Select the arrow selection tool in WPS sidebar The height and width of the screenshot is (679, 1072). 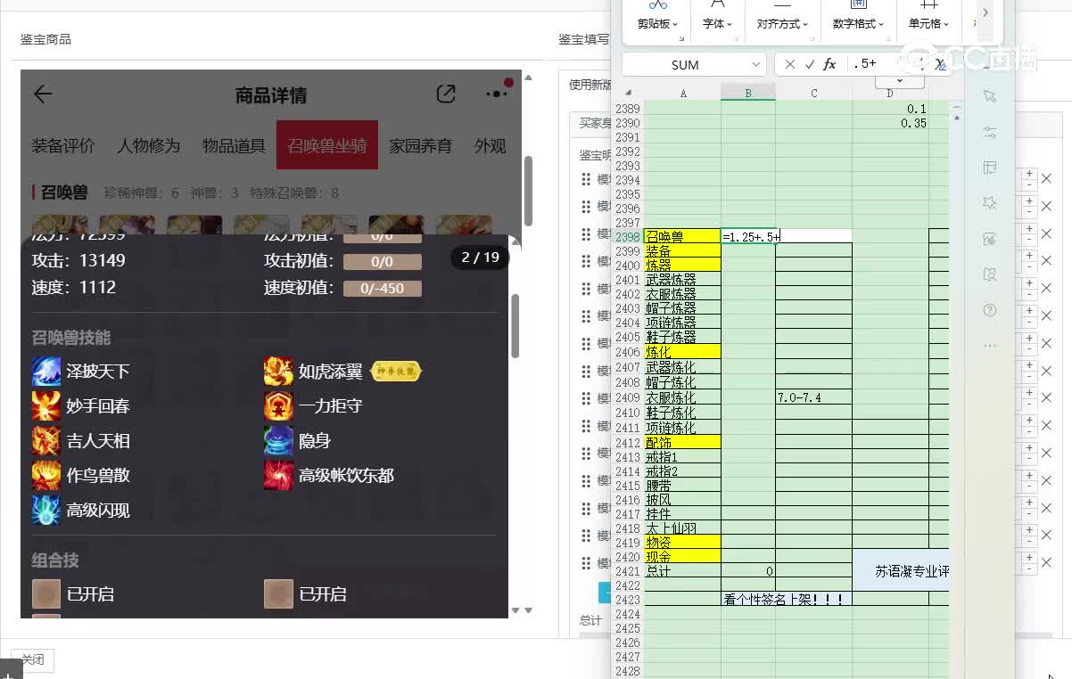pyautogui.click(x=989, y=96)
